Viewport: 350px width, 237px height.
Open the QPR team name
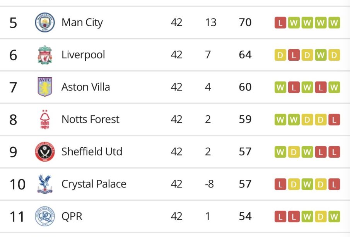pos(72,216)
